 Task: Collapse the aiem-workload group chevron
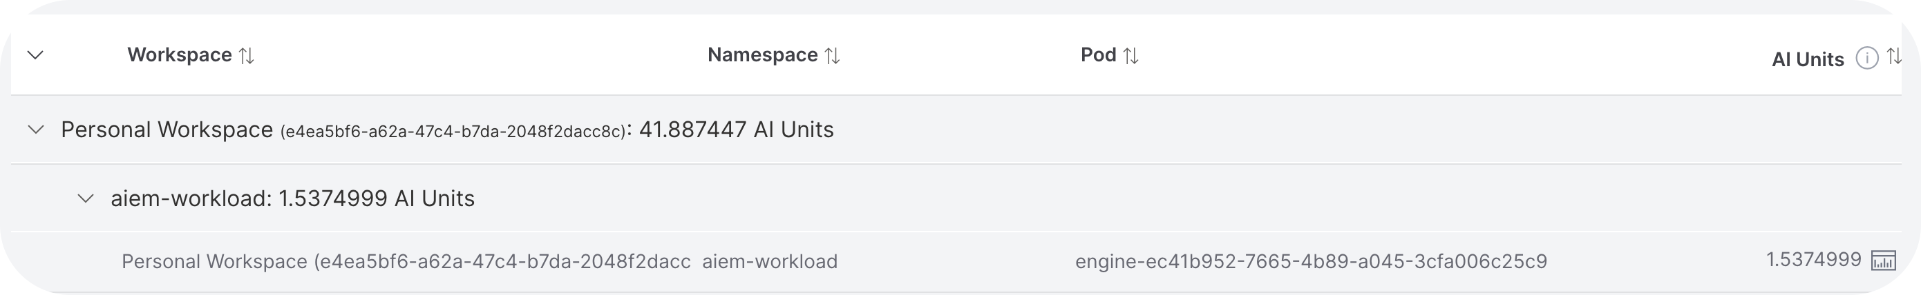pos(86,199)
